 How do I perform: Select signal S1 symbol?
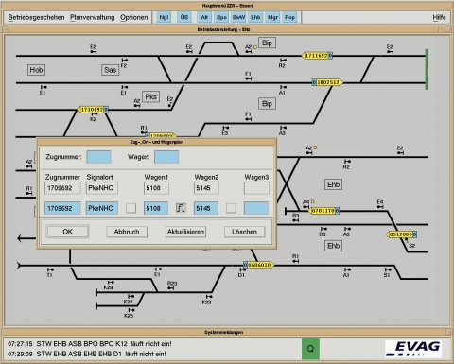coord(388,269)
